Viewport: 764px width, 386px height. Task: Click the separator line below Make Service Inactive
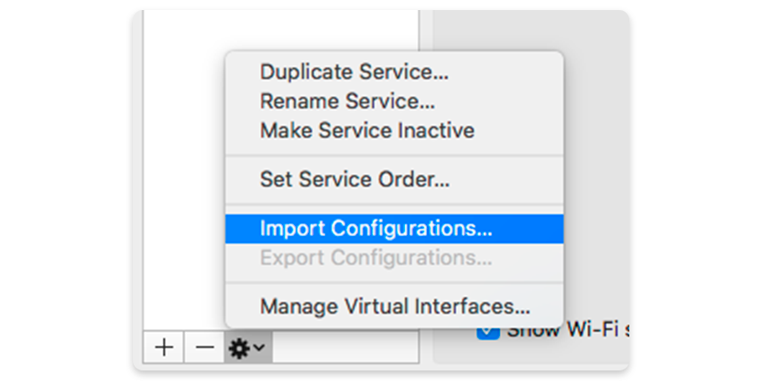(394, 155)
